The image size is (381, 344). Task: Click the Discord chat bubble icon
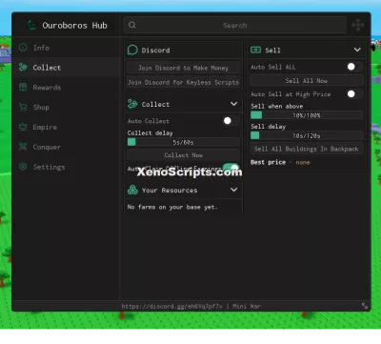point(132,50)
